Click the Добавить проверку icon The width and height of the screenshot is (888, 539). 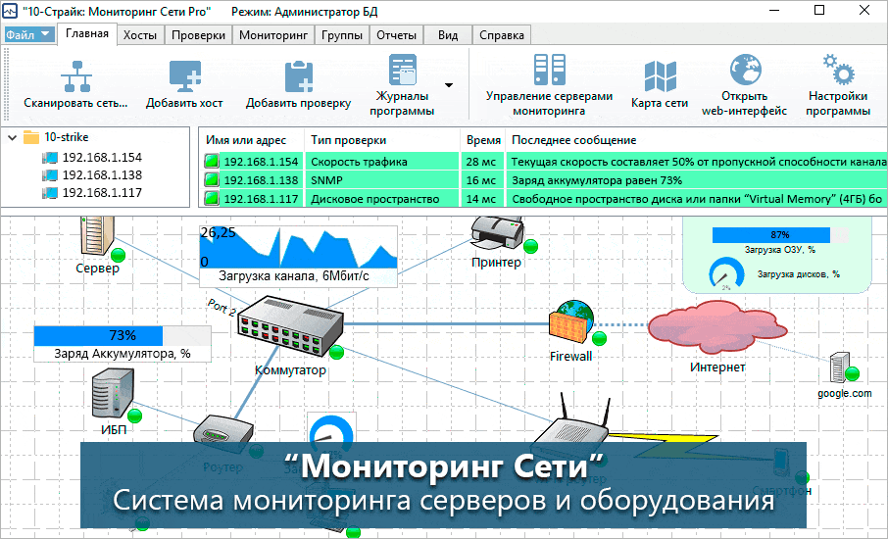297,75
